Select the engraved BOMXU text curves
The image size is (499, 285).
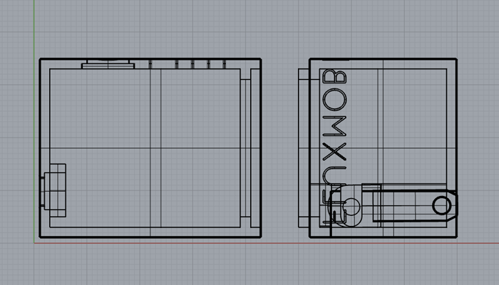click(334, 128)
